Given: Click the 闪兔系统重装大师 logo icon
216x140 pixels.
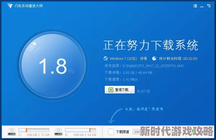Looking at the screenshot, I should tap(10, 6).
